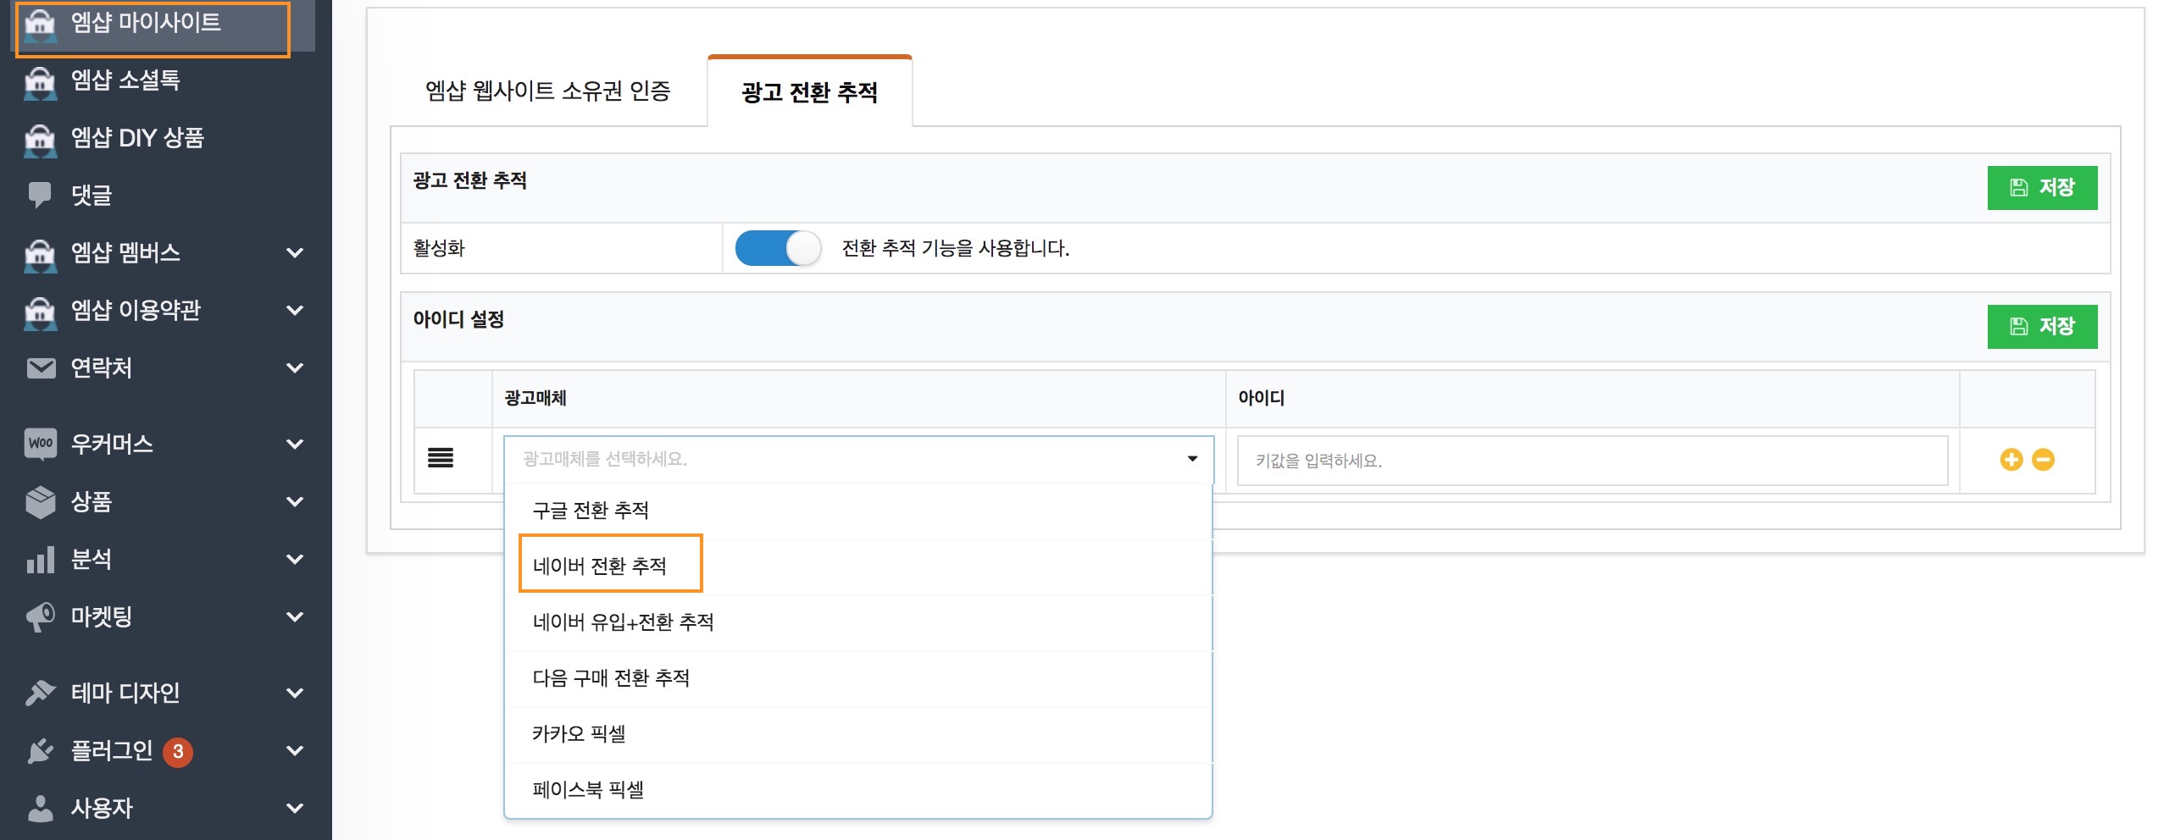
Task: Click the yellow minus remove-row icon
Action: [2043, 460]
